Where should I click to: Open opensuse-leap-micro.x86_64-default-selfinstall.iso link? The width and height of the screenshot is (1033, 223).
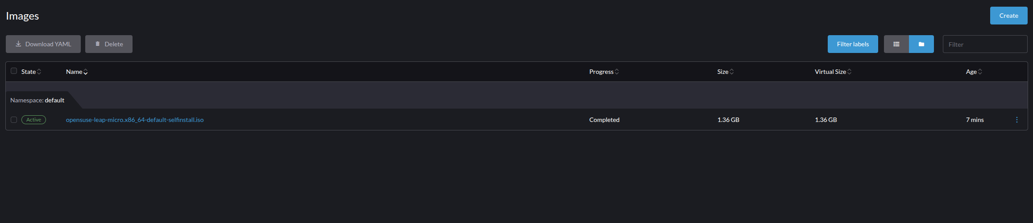click(x=135, y=120)
